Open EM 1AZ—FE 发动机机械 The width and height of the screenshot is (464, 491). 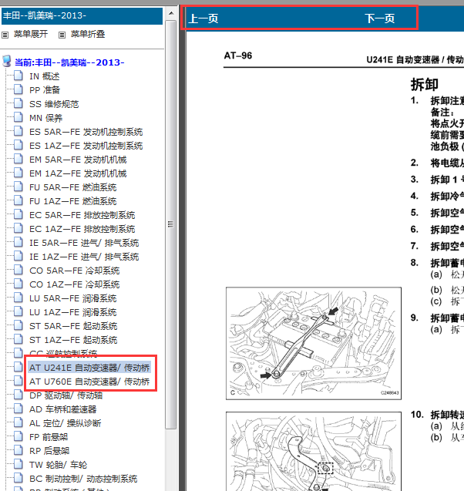coord(78,173)
